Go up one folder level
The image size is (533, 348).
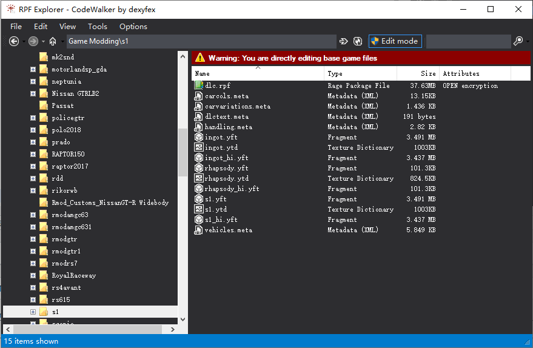pos(53,41)
